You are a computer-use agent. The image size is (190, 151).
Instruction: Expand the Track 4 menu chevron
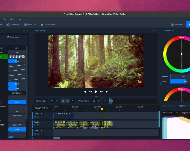click(41, 122)
